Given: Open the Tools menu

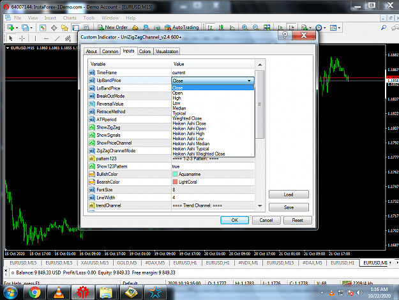Looking at the screenshot, I should (89, 18).
